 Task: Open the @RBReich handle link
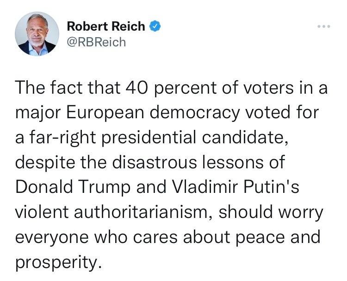click(96, 42)
